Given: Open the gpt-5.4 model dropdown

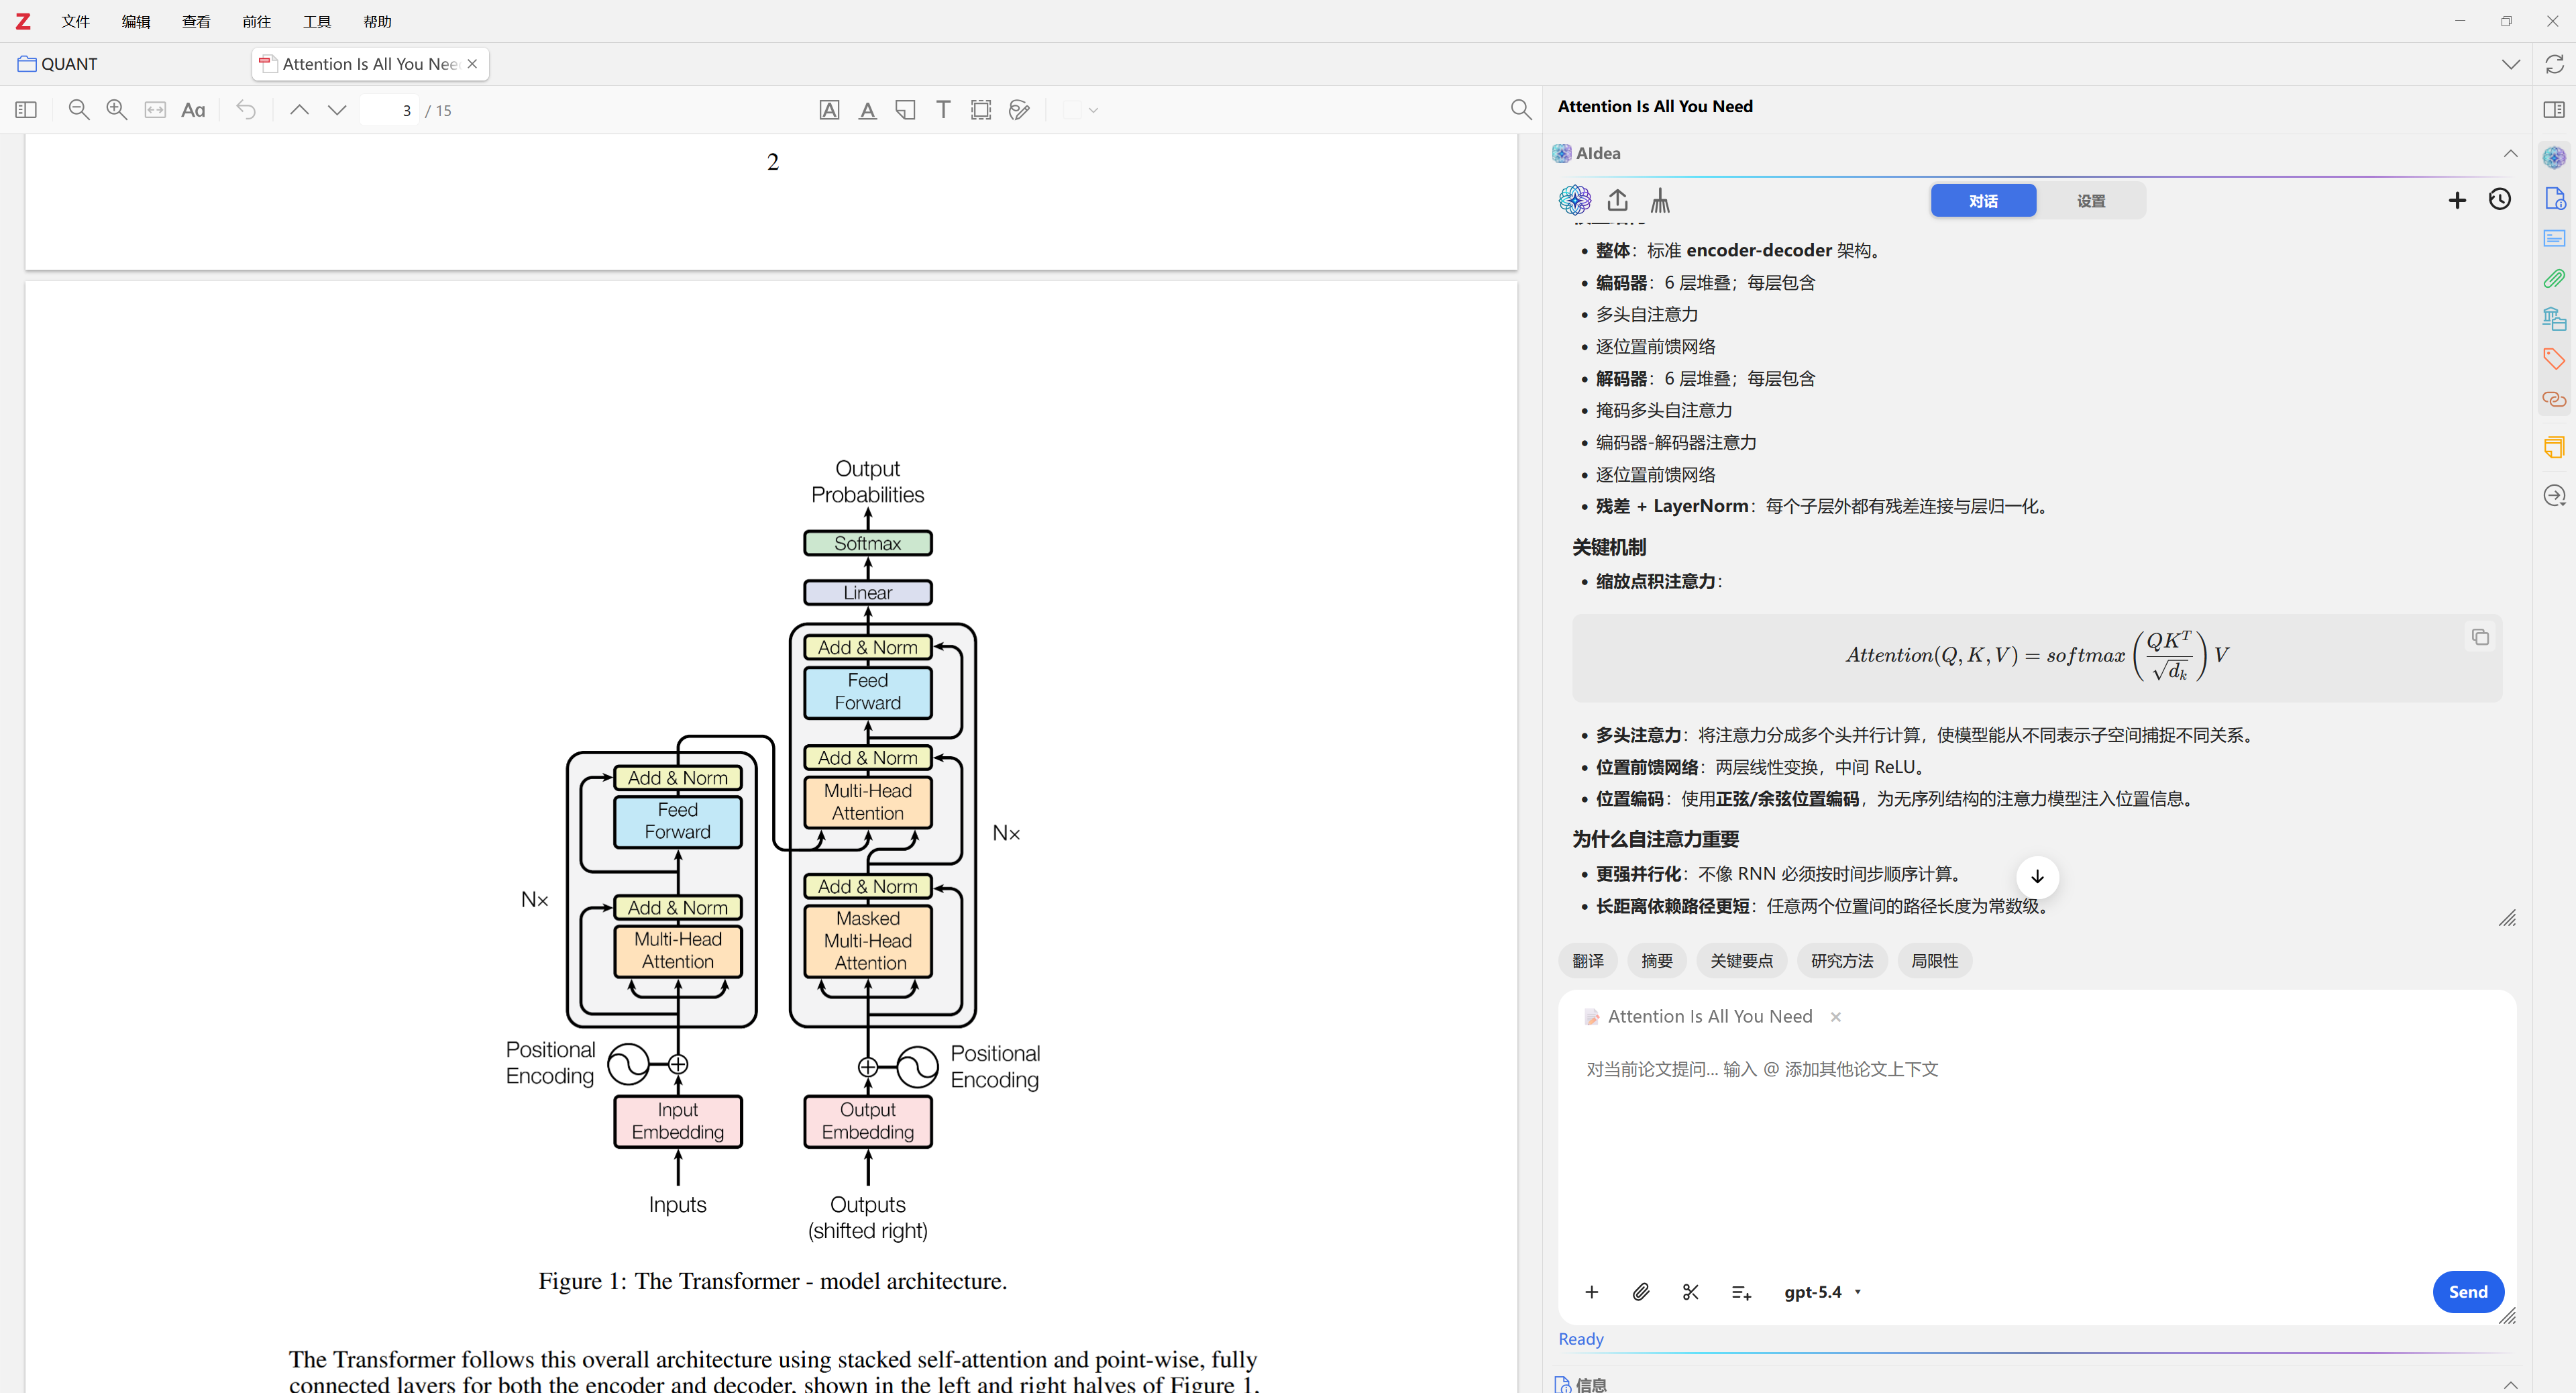Looking at the screenshot, I should click(x=1822, y=1292).
